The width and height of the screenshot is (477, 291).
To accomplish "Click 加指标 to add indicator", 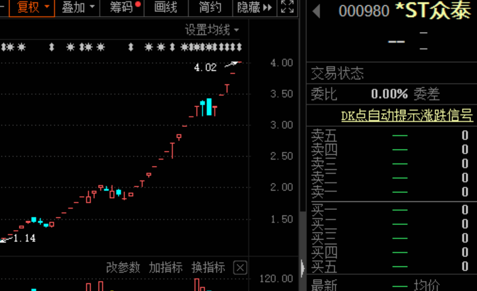I will tap(166, 268).
